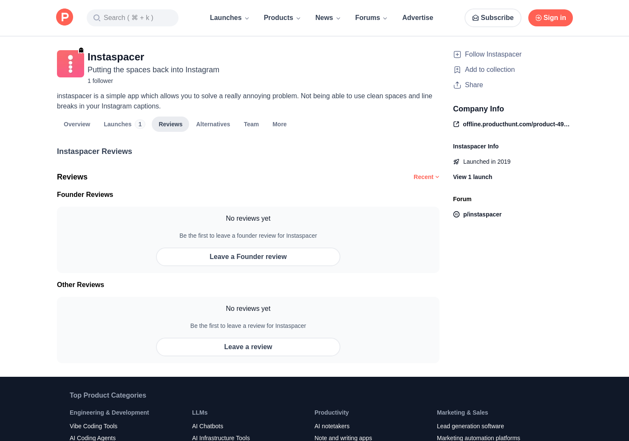629x441 pixels.
Task: Expand the Launches dropdown menu
Action: click(229, 18)
